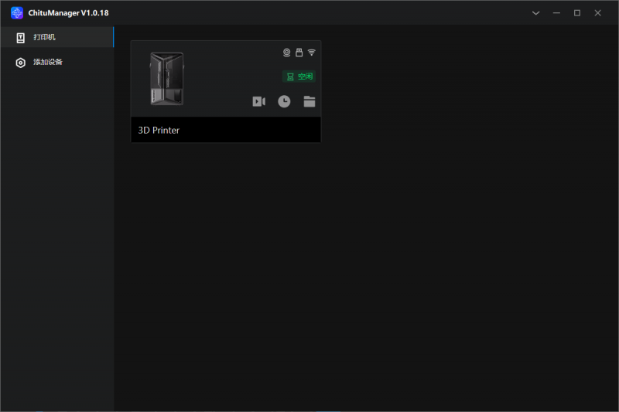619x412 pixels.
Task: Open the printer video camera feed
Action: 258,101
